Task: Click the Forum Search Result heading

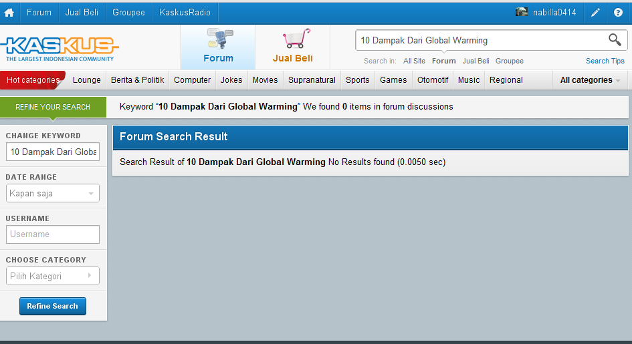Action: pos(174,137)
